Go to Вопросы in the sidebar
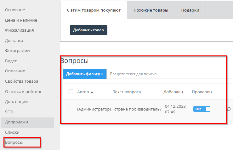 (x=14, y=142)
